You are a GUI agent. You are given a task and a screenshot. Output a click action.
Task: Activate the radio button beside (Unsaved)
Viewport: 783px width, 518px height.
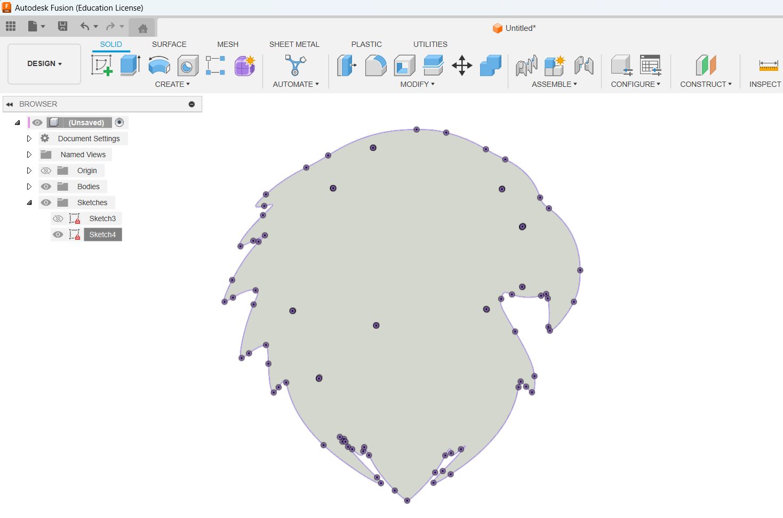pos(119,123)
